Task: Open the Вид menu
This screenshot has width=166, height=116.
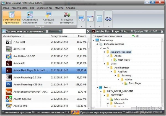Action: point(32,8)
